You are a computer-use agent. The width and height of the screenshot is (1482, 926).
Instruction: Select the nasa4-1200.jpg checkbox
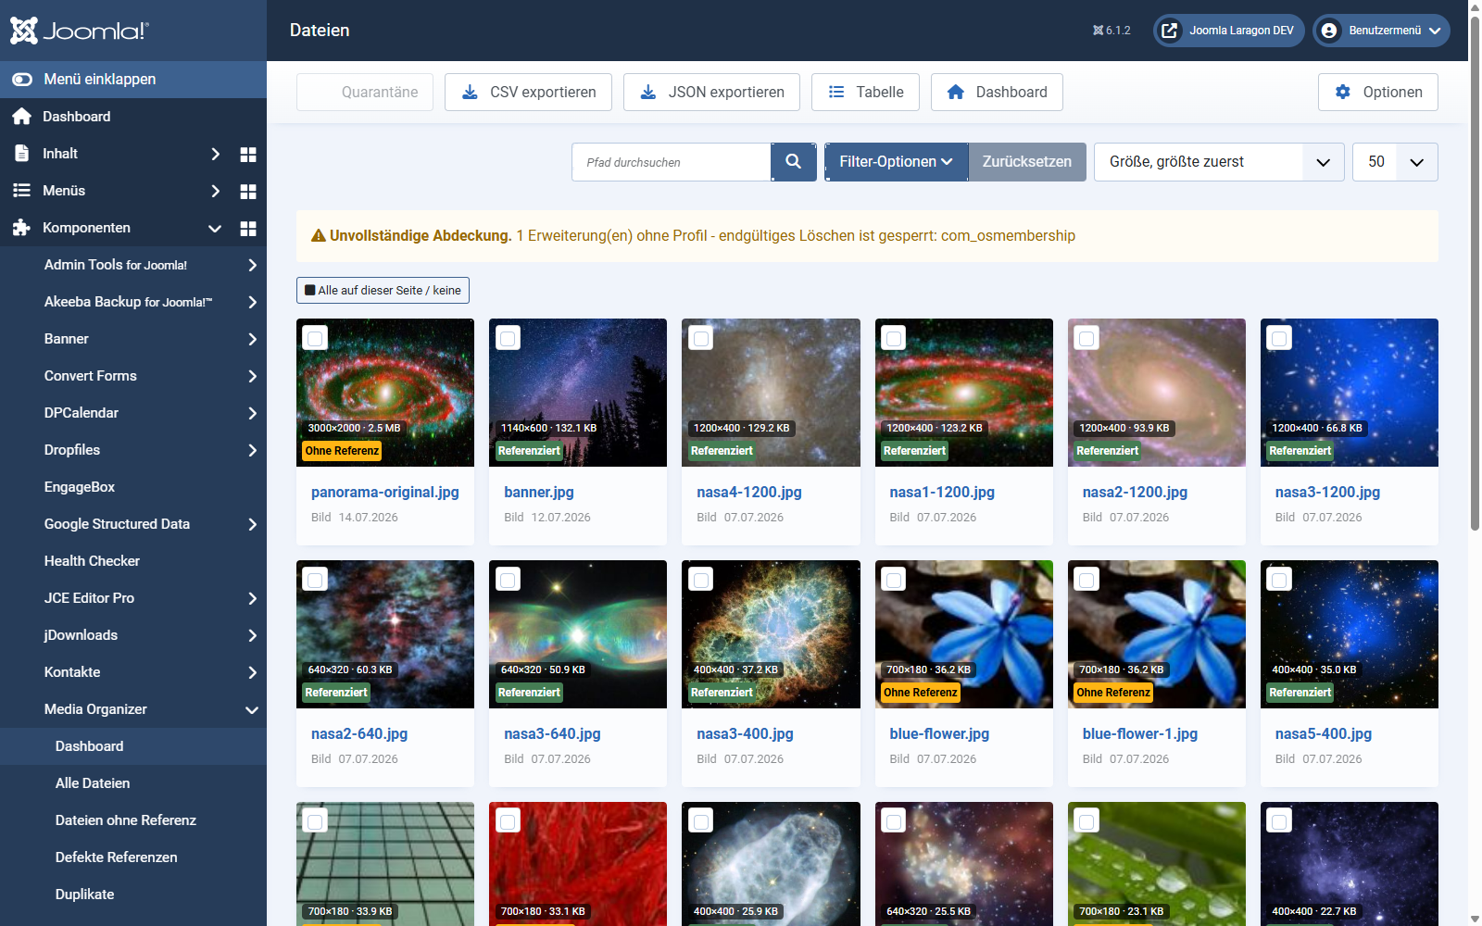click(x=701, y=338)
